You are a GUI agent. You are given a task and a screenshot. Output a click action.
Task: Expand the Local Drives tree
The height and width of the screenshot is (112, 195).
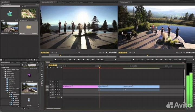2,67
